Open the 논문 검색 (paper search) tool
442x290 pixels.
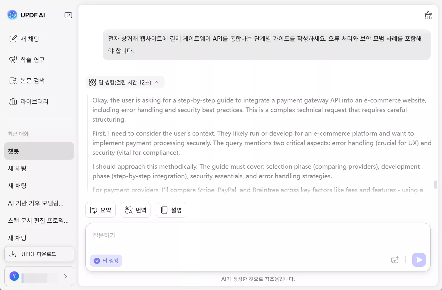pos(32,81)
